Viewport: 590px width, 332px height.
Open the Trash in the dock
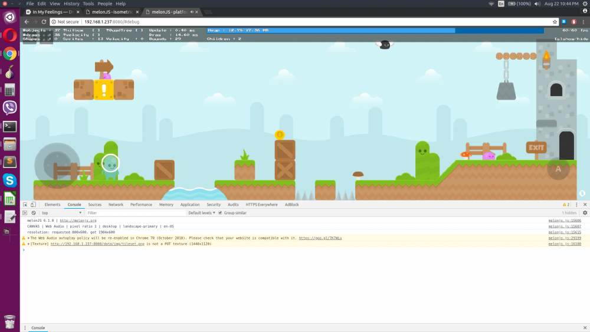point(10,321)
